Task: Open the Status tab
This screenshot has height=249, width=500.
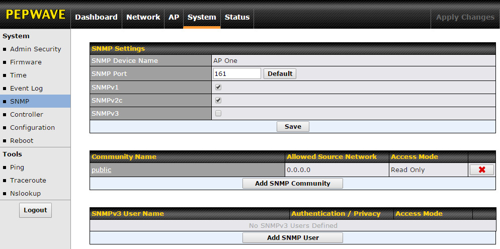Action: point(237,17)
